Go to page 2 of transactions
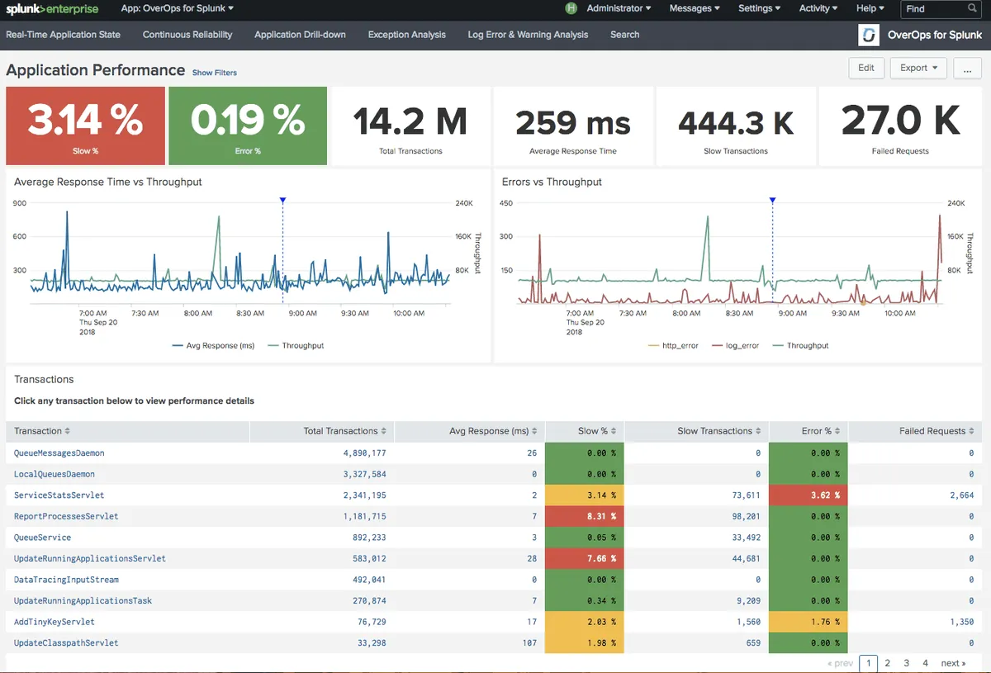 (x=887, y=663)
